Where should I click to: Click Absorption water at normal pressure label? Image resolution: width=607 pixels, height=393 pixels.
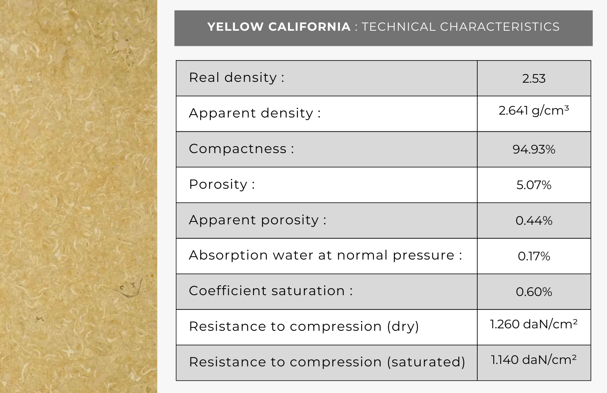(326, 255)
